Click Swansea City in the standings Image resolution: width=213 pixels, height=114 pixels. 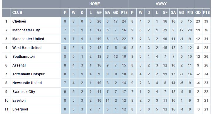click(x=24, y=92)
